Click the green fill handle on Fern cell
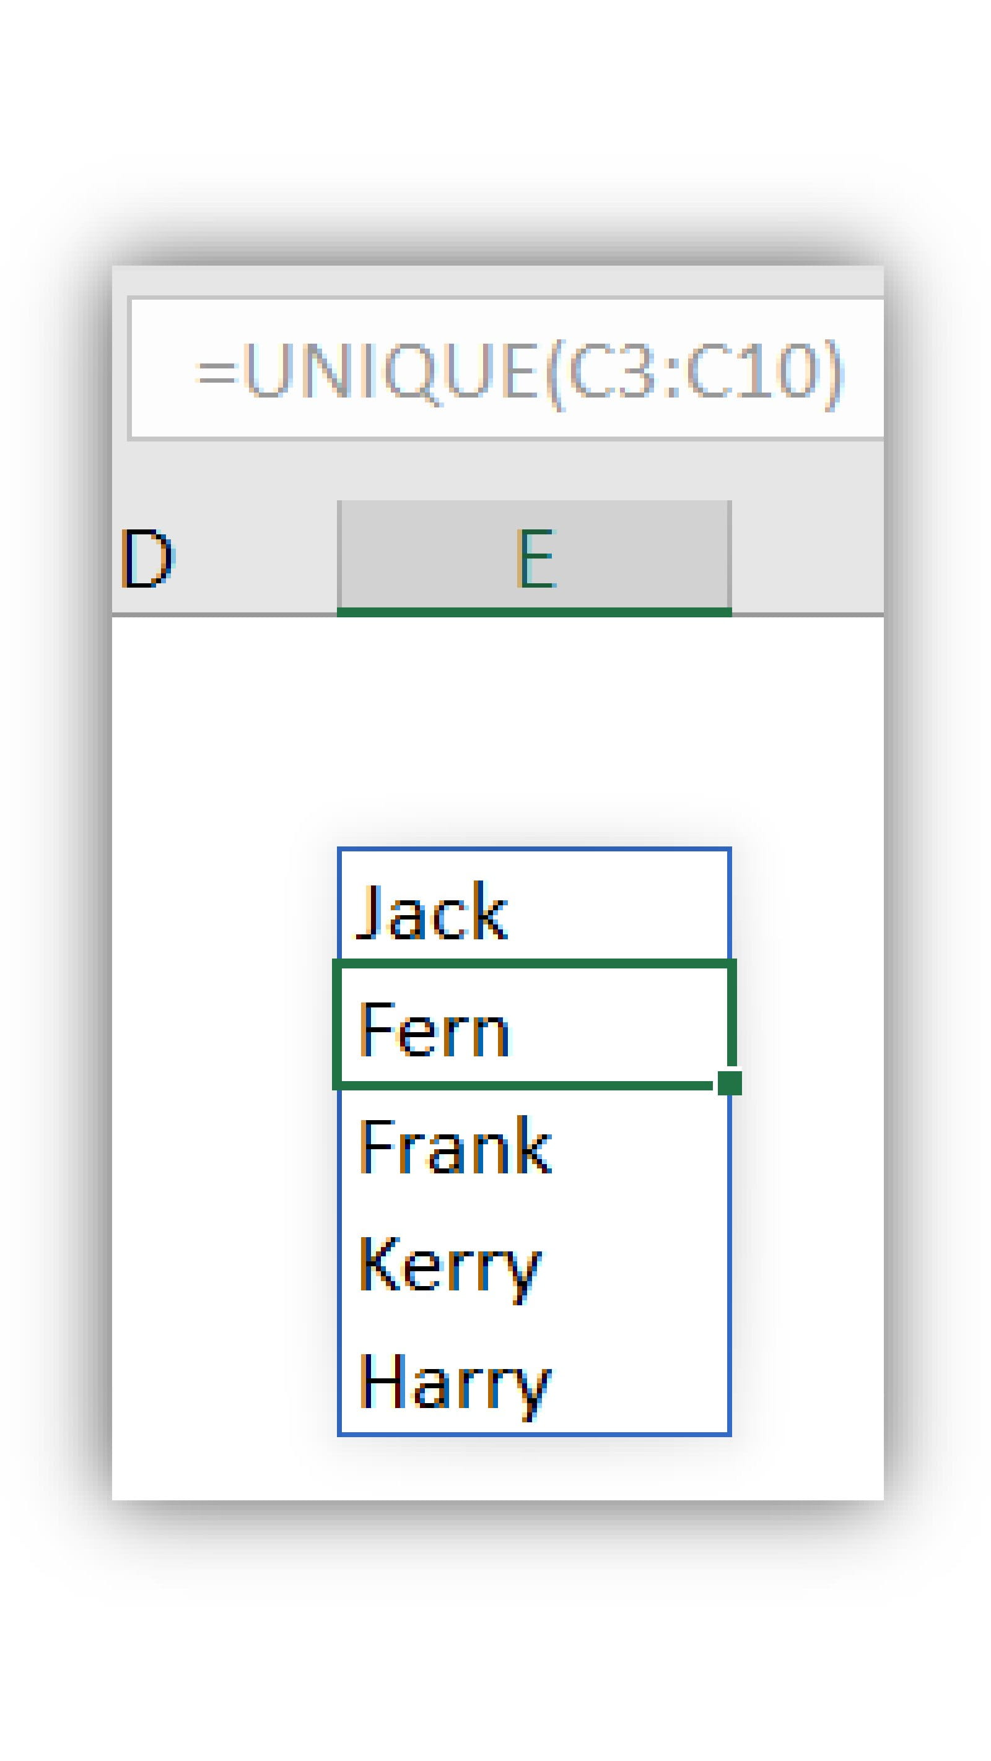Image resolution: width=991 pixels, height=1761 pixels. click(x=730, y=1084)
